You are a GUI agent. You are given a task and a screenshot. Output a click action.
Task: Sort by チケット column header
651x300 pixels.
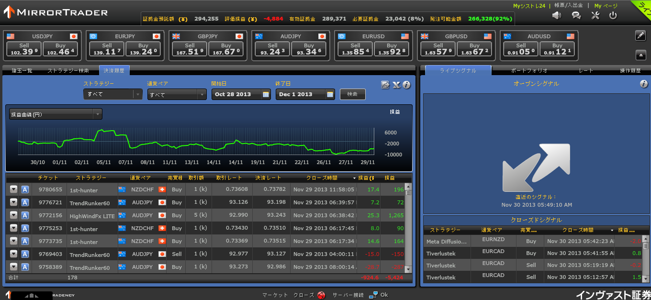(48, 178)
